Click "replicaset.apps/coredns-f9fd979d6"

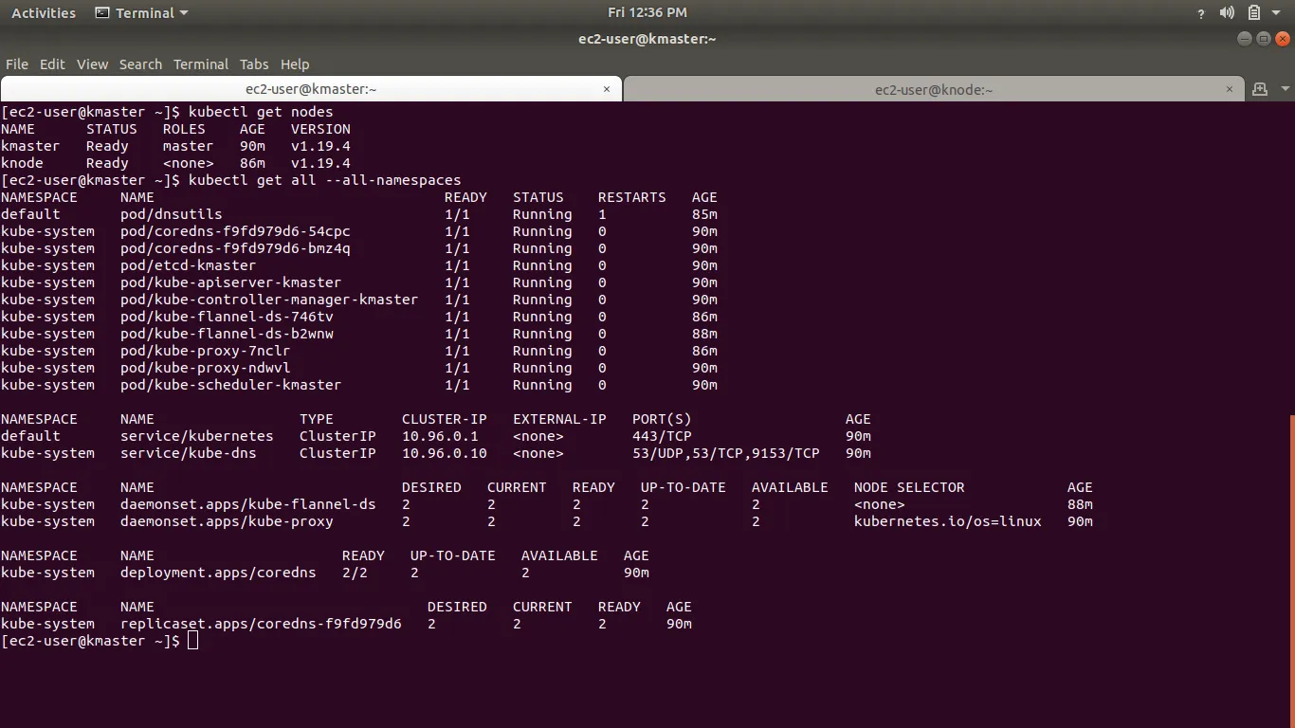pyautogui.click(x=261, y=624)
